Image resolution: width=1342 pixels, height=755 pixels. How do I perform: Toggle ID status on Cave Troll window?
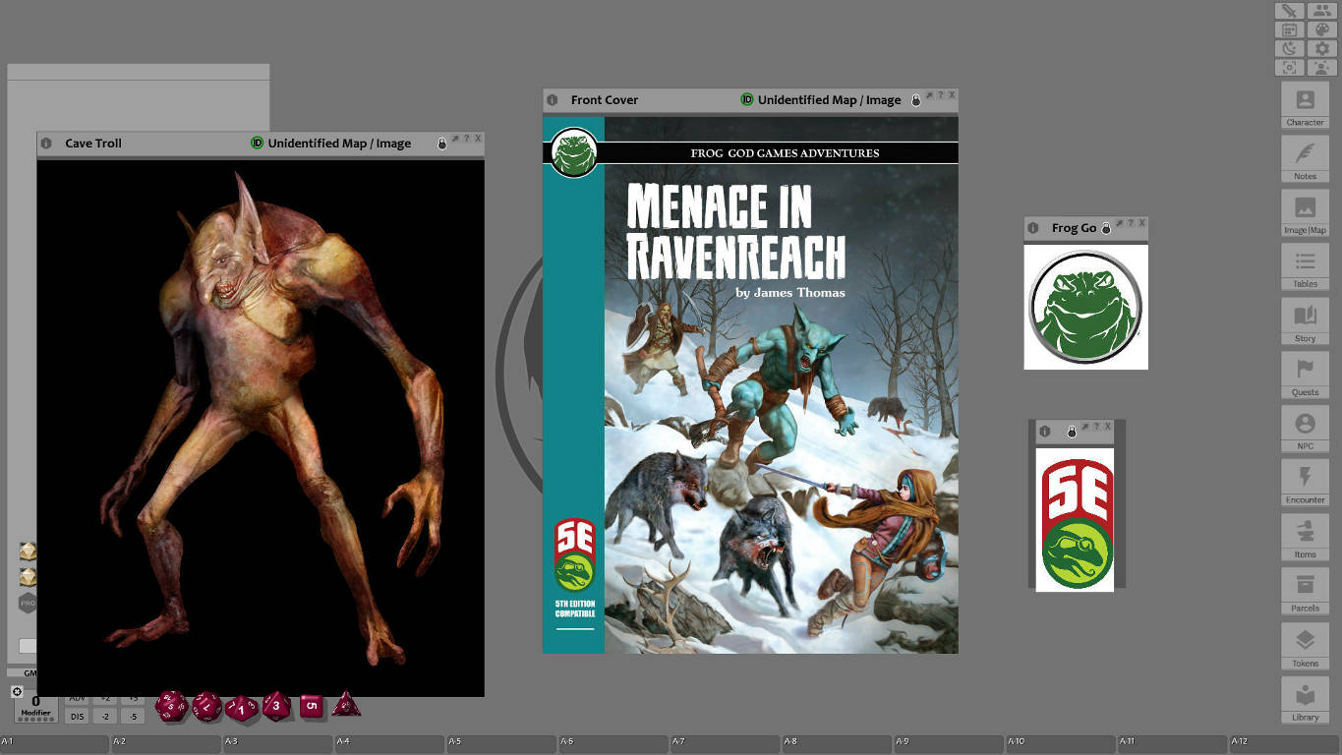pos(258,144)
